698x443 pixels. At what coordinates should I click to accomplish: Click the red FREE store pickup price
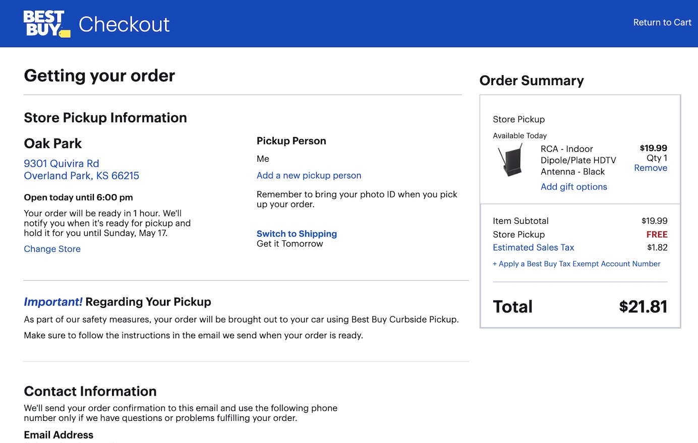[657, 234]
